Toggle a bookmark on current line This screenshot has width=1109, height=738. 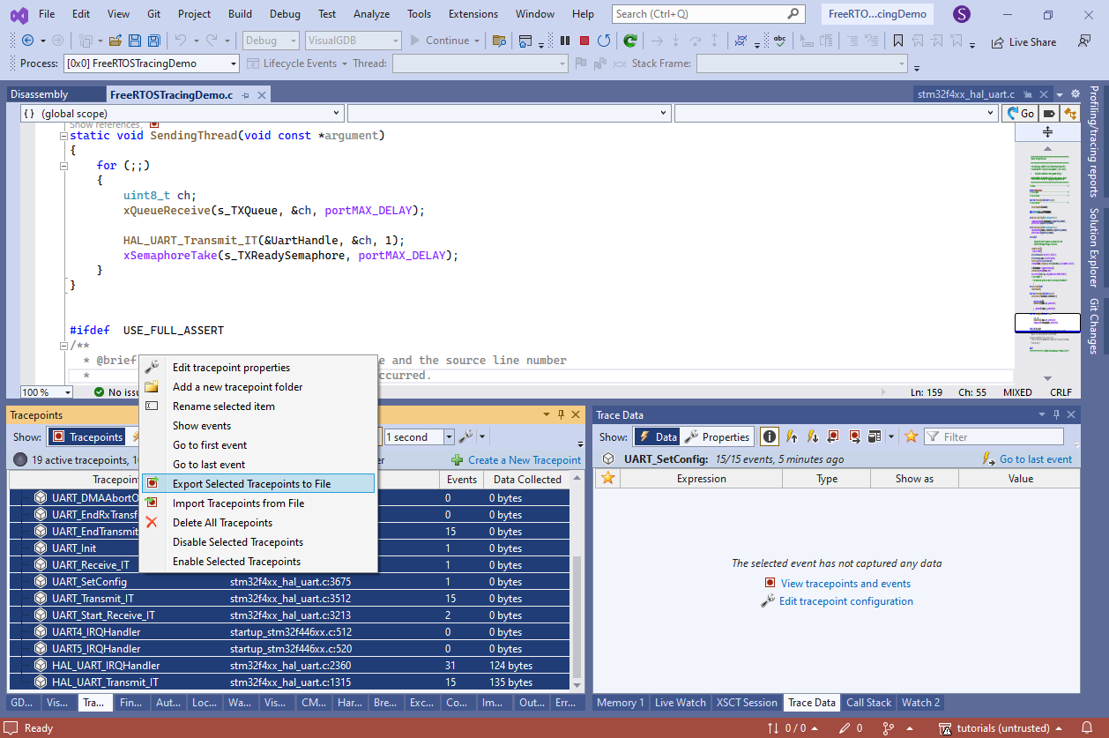897,41
